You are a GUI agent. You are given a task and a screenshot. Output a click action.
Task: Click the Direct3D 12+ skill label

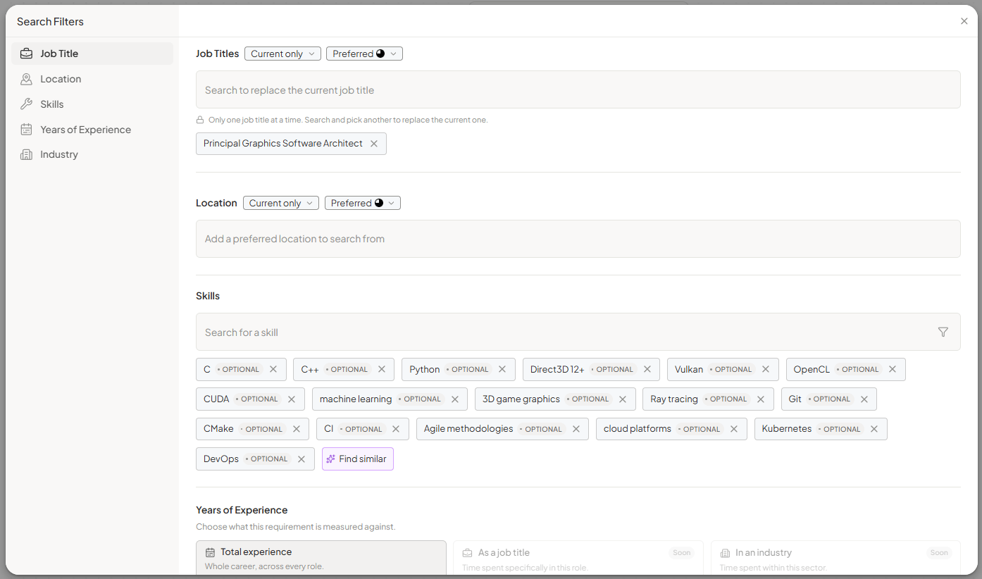[x=557, y=369]
